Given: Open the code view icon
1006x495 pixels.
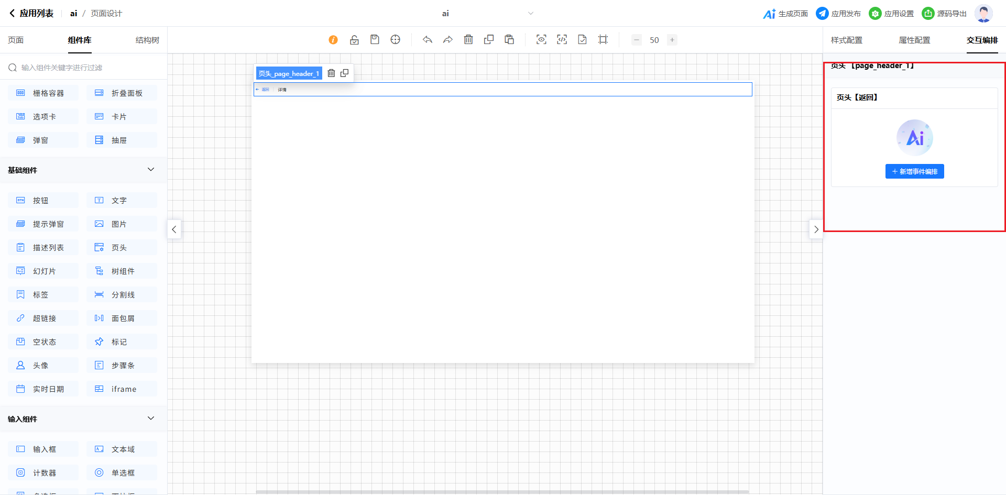Looking at the screenshot, I should [562, 40].
